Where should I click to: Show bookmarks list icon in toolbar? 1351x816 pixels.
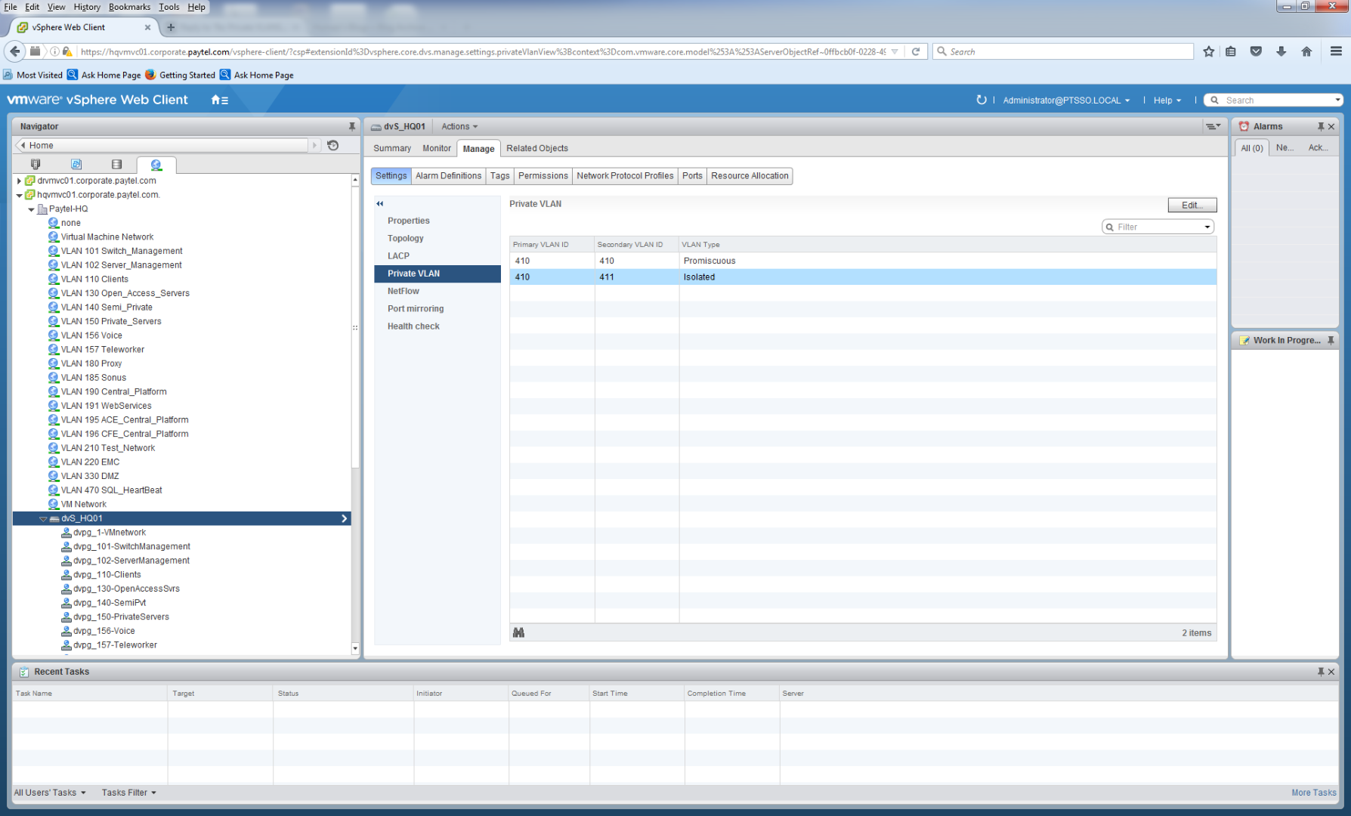tap(1231, 51)
